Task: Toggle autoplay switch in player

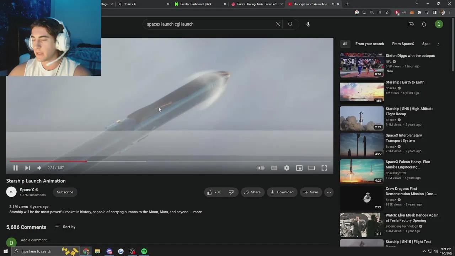Action: 261,168
